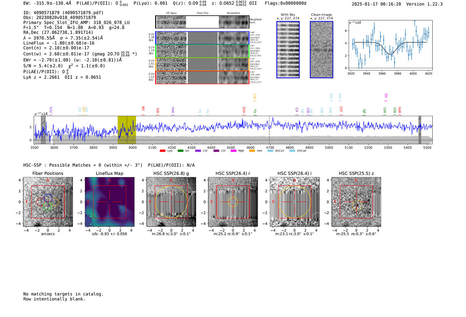
Task: Click the With Sky image
Action: tap(288, 50)
